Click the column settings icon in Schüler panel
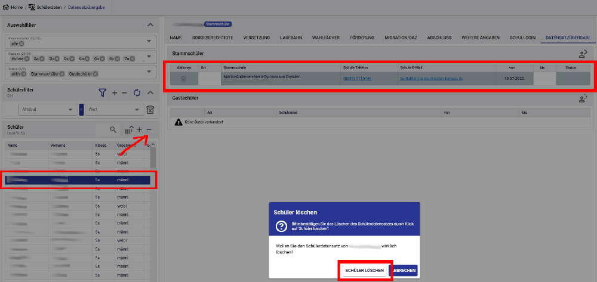The height and width of the screenshot is (282, 597). click(128, 129)
